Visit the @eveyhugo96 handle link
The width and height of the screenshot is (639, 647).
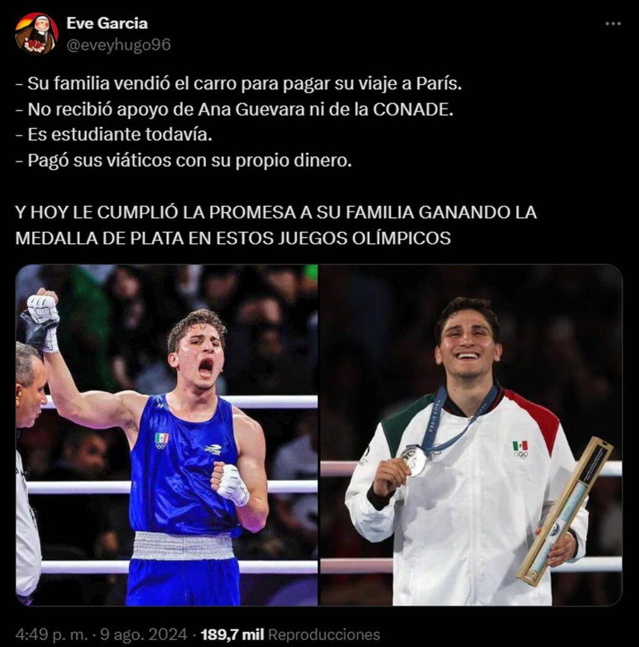click(118, 45)
